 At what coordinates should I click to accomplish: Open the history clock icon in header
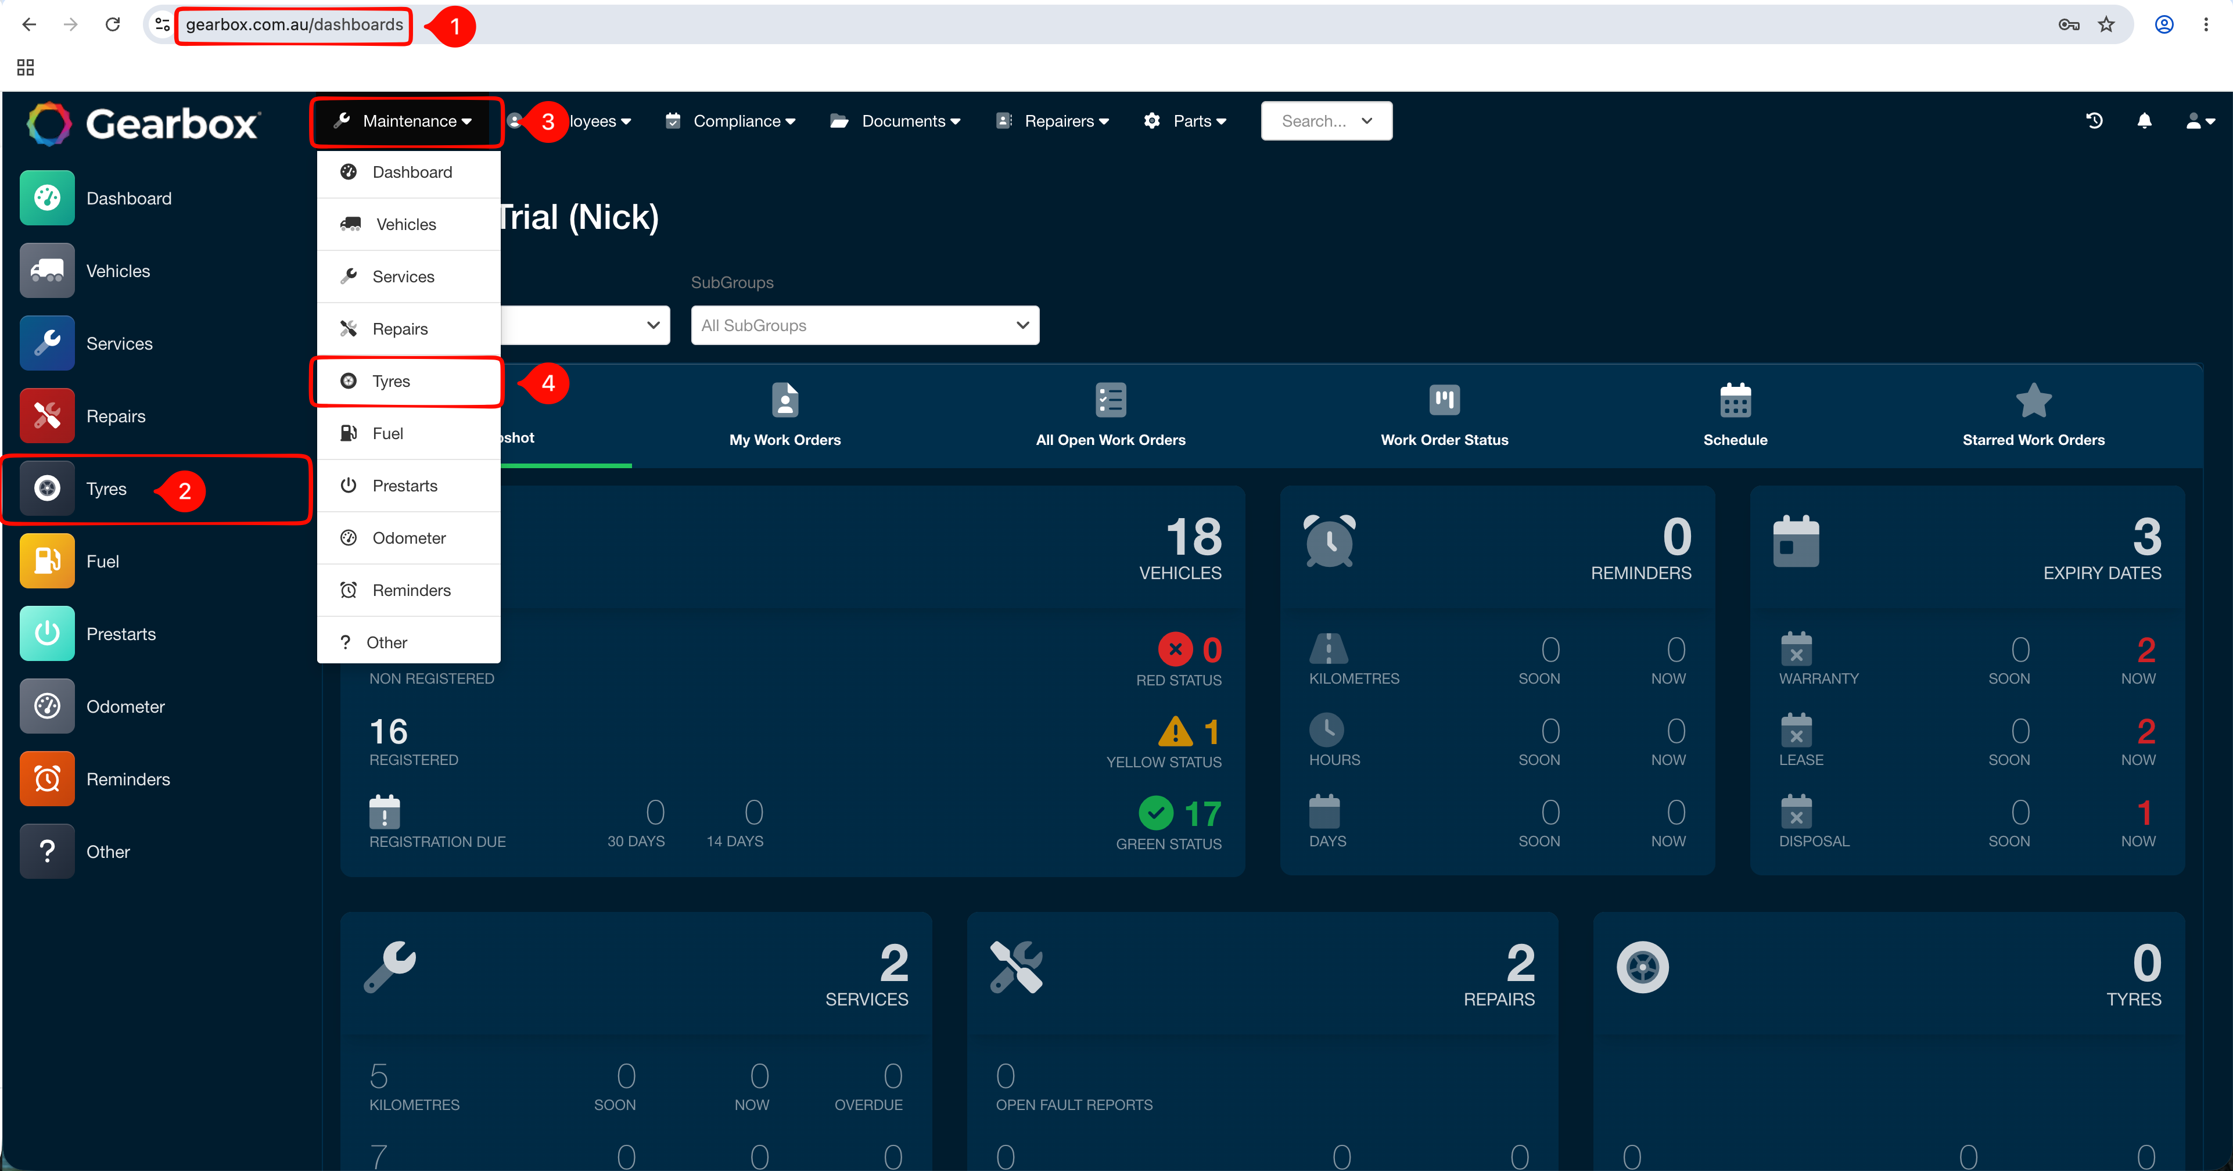[x=2094, y=121]
